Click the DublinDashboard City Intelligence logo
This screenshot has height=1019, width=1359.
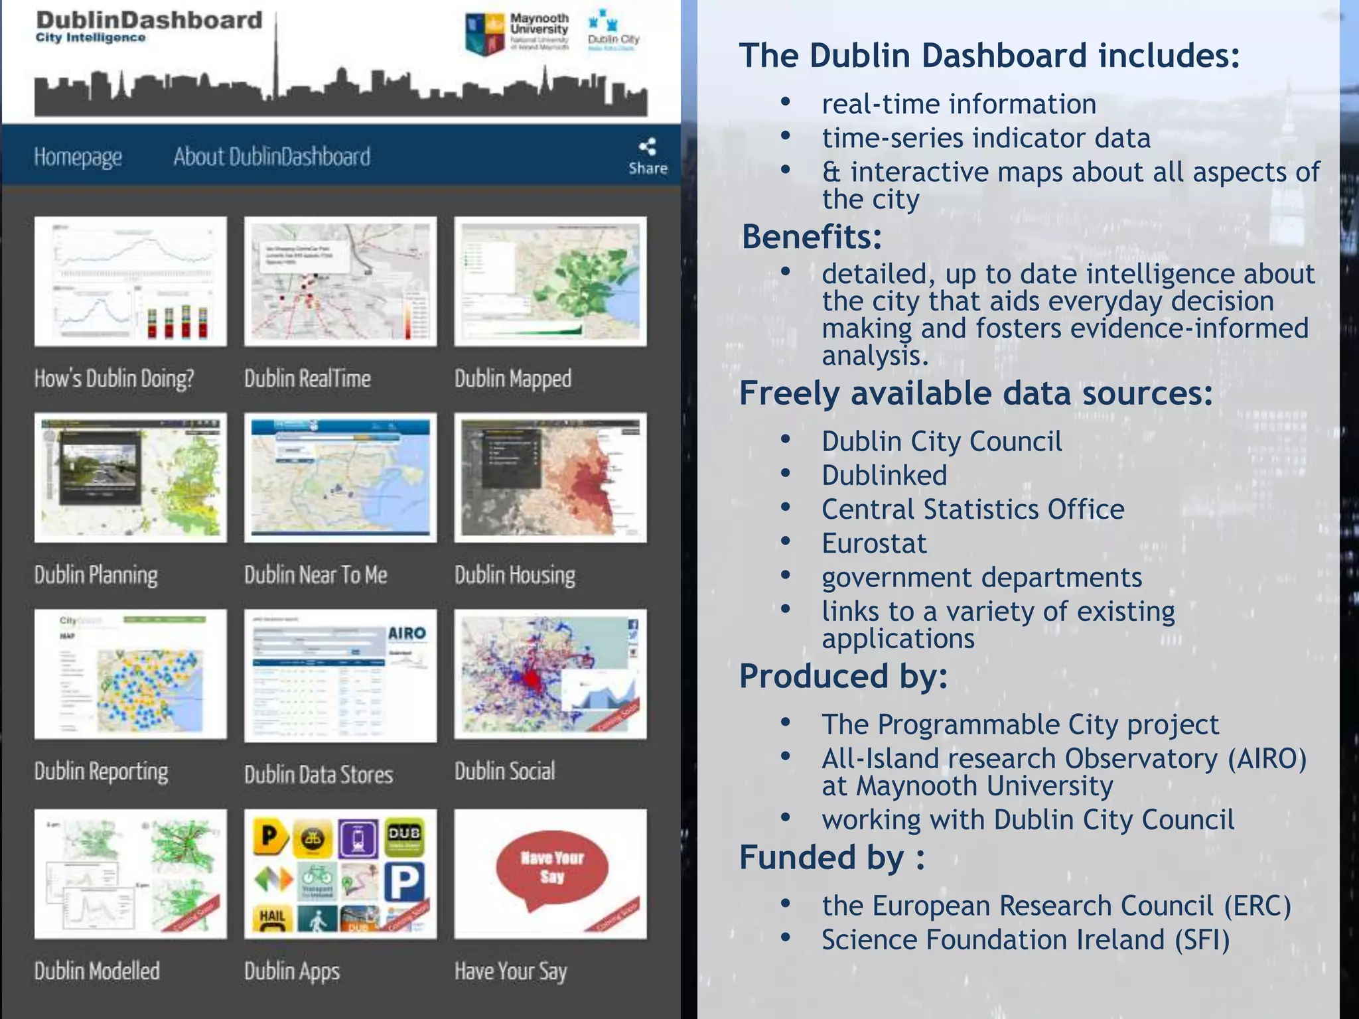pos(149,27)
